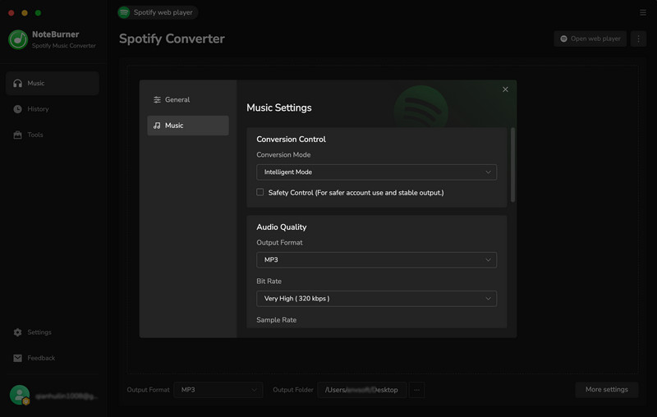Image resolution: width=657 pixels, height=417 pixels.
Task: Click the Spotify logo in web player tab
Action: coord(124,12)
